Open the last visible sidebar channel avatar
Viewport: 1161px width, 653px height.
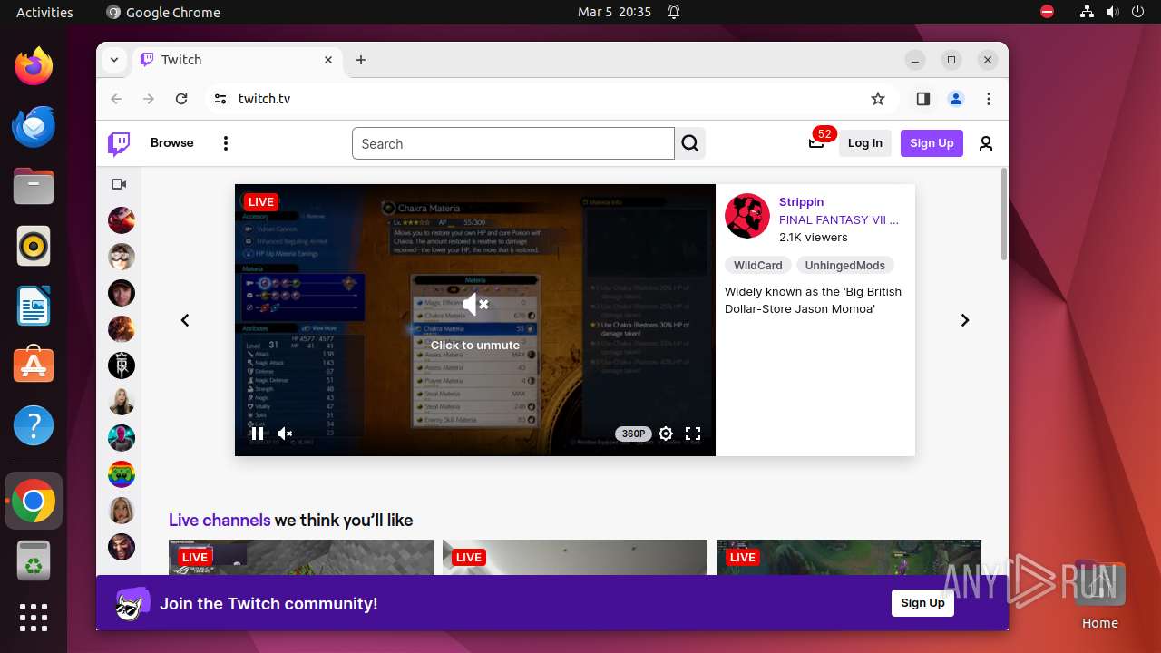122,547
